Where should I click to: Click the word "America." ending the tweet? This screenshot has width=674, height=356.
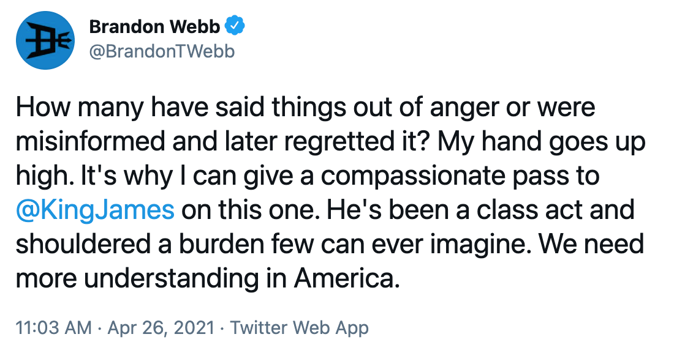point(346,278)
